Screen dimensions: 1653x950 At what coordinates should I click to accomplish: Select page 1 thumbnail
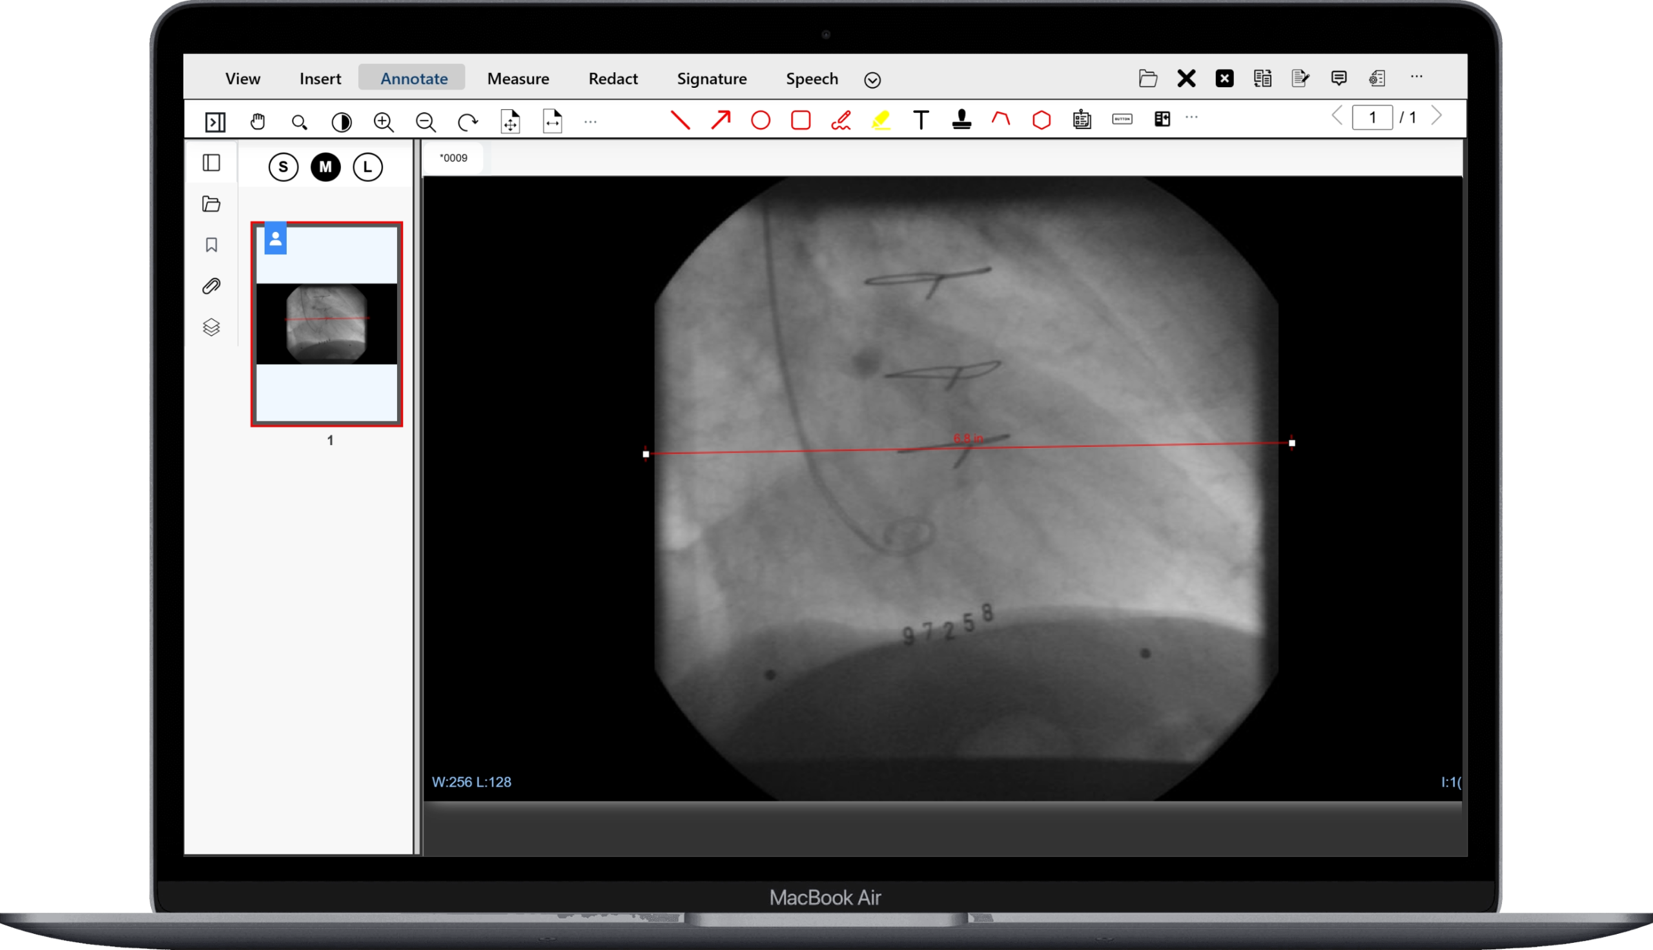pos(327,324)
